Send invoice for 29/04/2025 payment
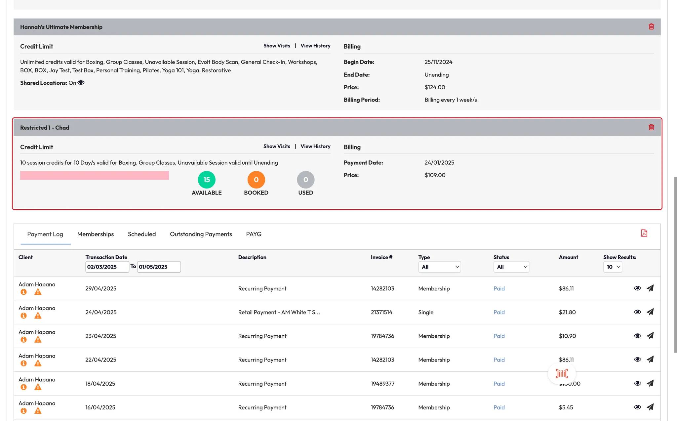Viewport: 677px width, 421px height. 650,288
